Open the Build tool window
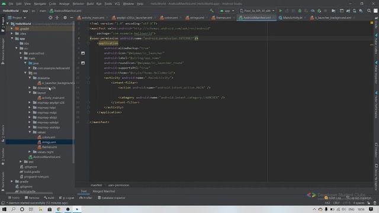Screen dimensions: 379x213 point(49,198)
